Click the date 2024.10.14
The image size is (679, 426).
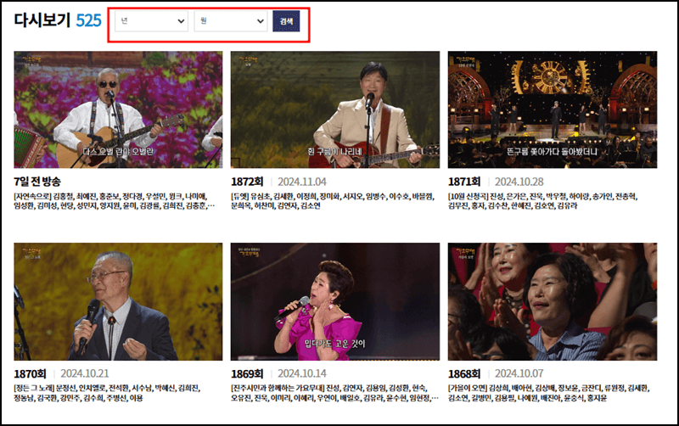(302, 373)
